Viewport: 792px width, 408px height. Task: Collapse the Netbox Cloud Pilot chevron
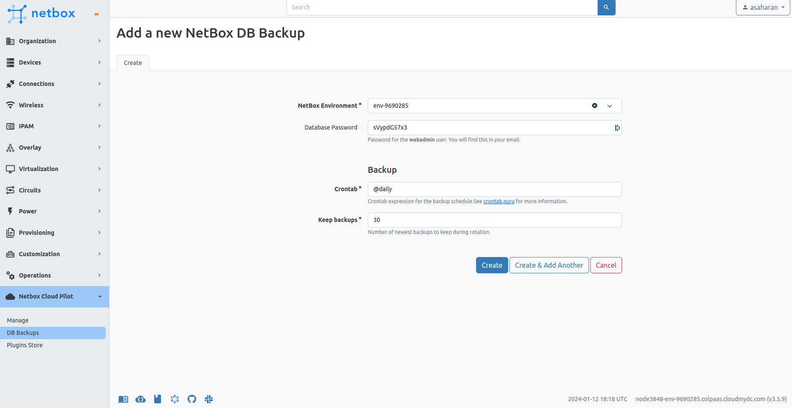100,296
